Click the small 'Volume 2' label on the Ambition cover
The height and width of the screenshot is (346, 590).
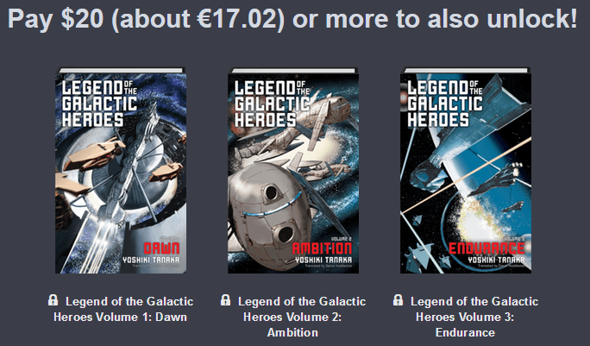point(342,239)
